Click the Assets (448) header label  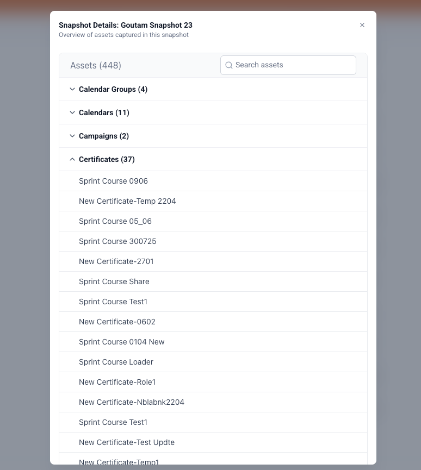click(96, 65)
